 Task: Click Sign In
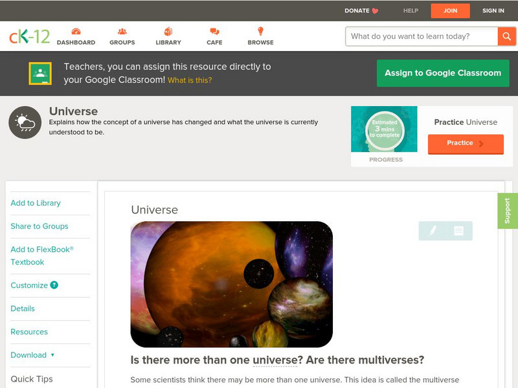click(x=493, y=10)
